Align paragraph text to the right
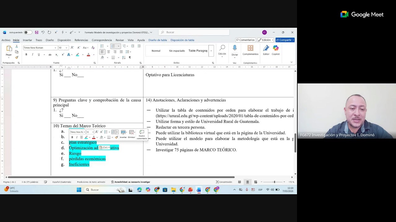Image resolution: width=396 pixels, height=222 pixels. 115,52
